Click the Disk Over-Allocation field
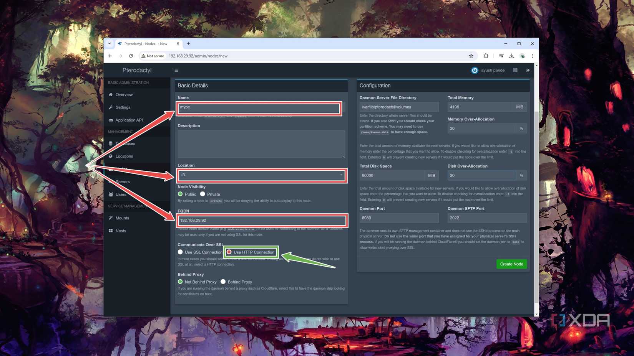This screenshot has width=634, height=356. (x=482, y=175)
